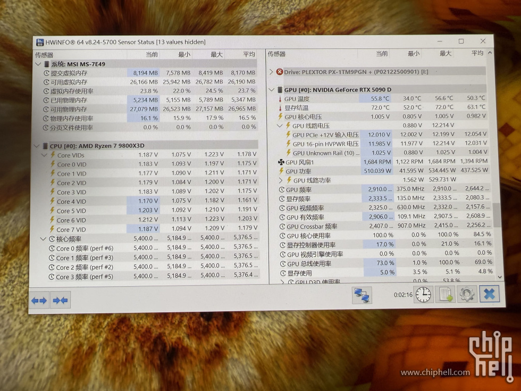Select the GPU Crossbar 频率 row label
Viewport: 521px width, 391px height.
point(312,227)
